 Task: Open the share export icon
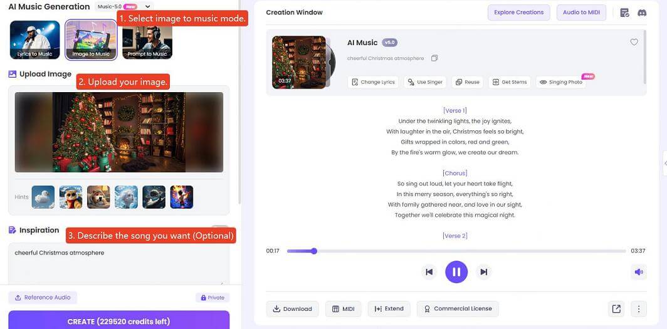[x=616, y=309]
